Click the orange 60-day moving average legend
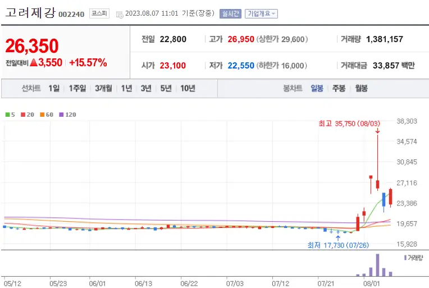Viewport: 429px width, 288px height. coord(47,115)
